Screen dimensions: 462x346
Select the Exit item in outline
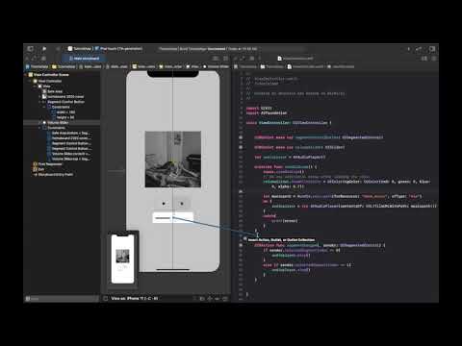pos(38,169)
